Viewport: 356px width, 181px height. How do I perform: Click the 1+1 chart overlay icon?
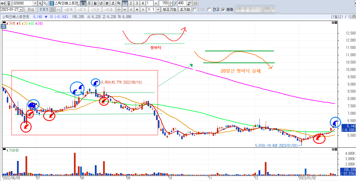coord(58,9)
